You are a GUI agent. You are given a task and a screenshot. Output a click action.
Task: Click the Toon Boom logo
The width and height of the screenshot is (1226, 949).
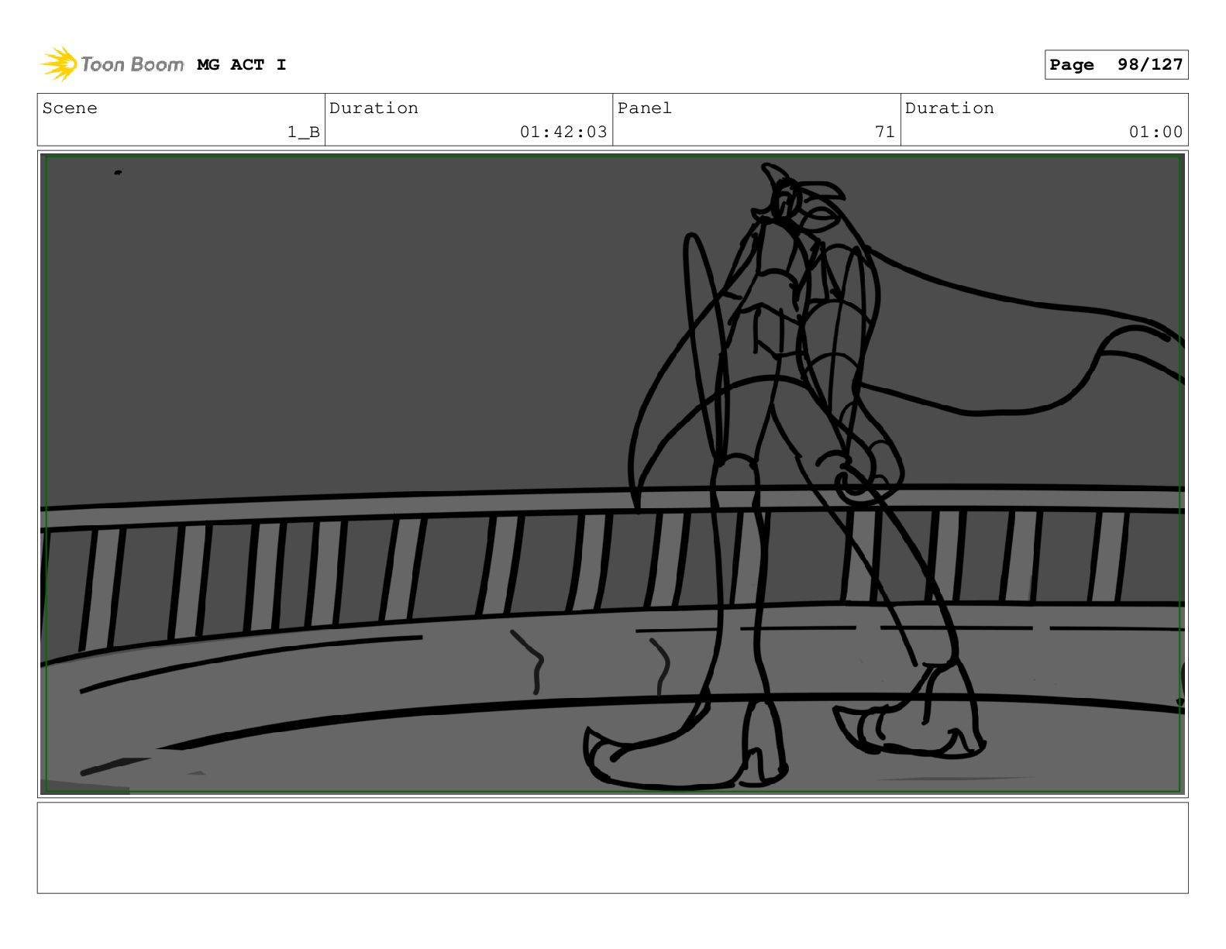tap(112, 64)
